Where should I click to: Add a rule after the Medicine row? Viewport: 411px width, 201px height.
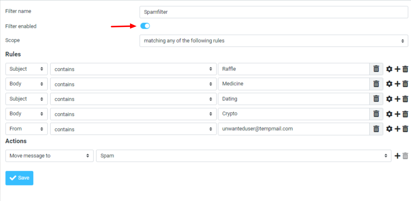pos(397,84)
